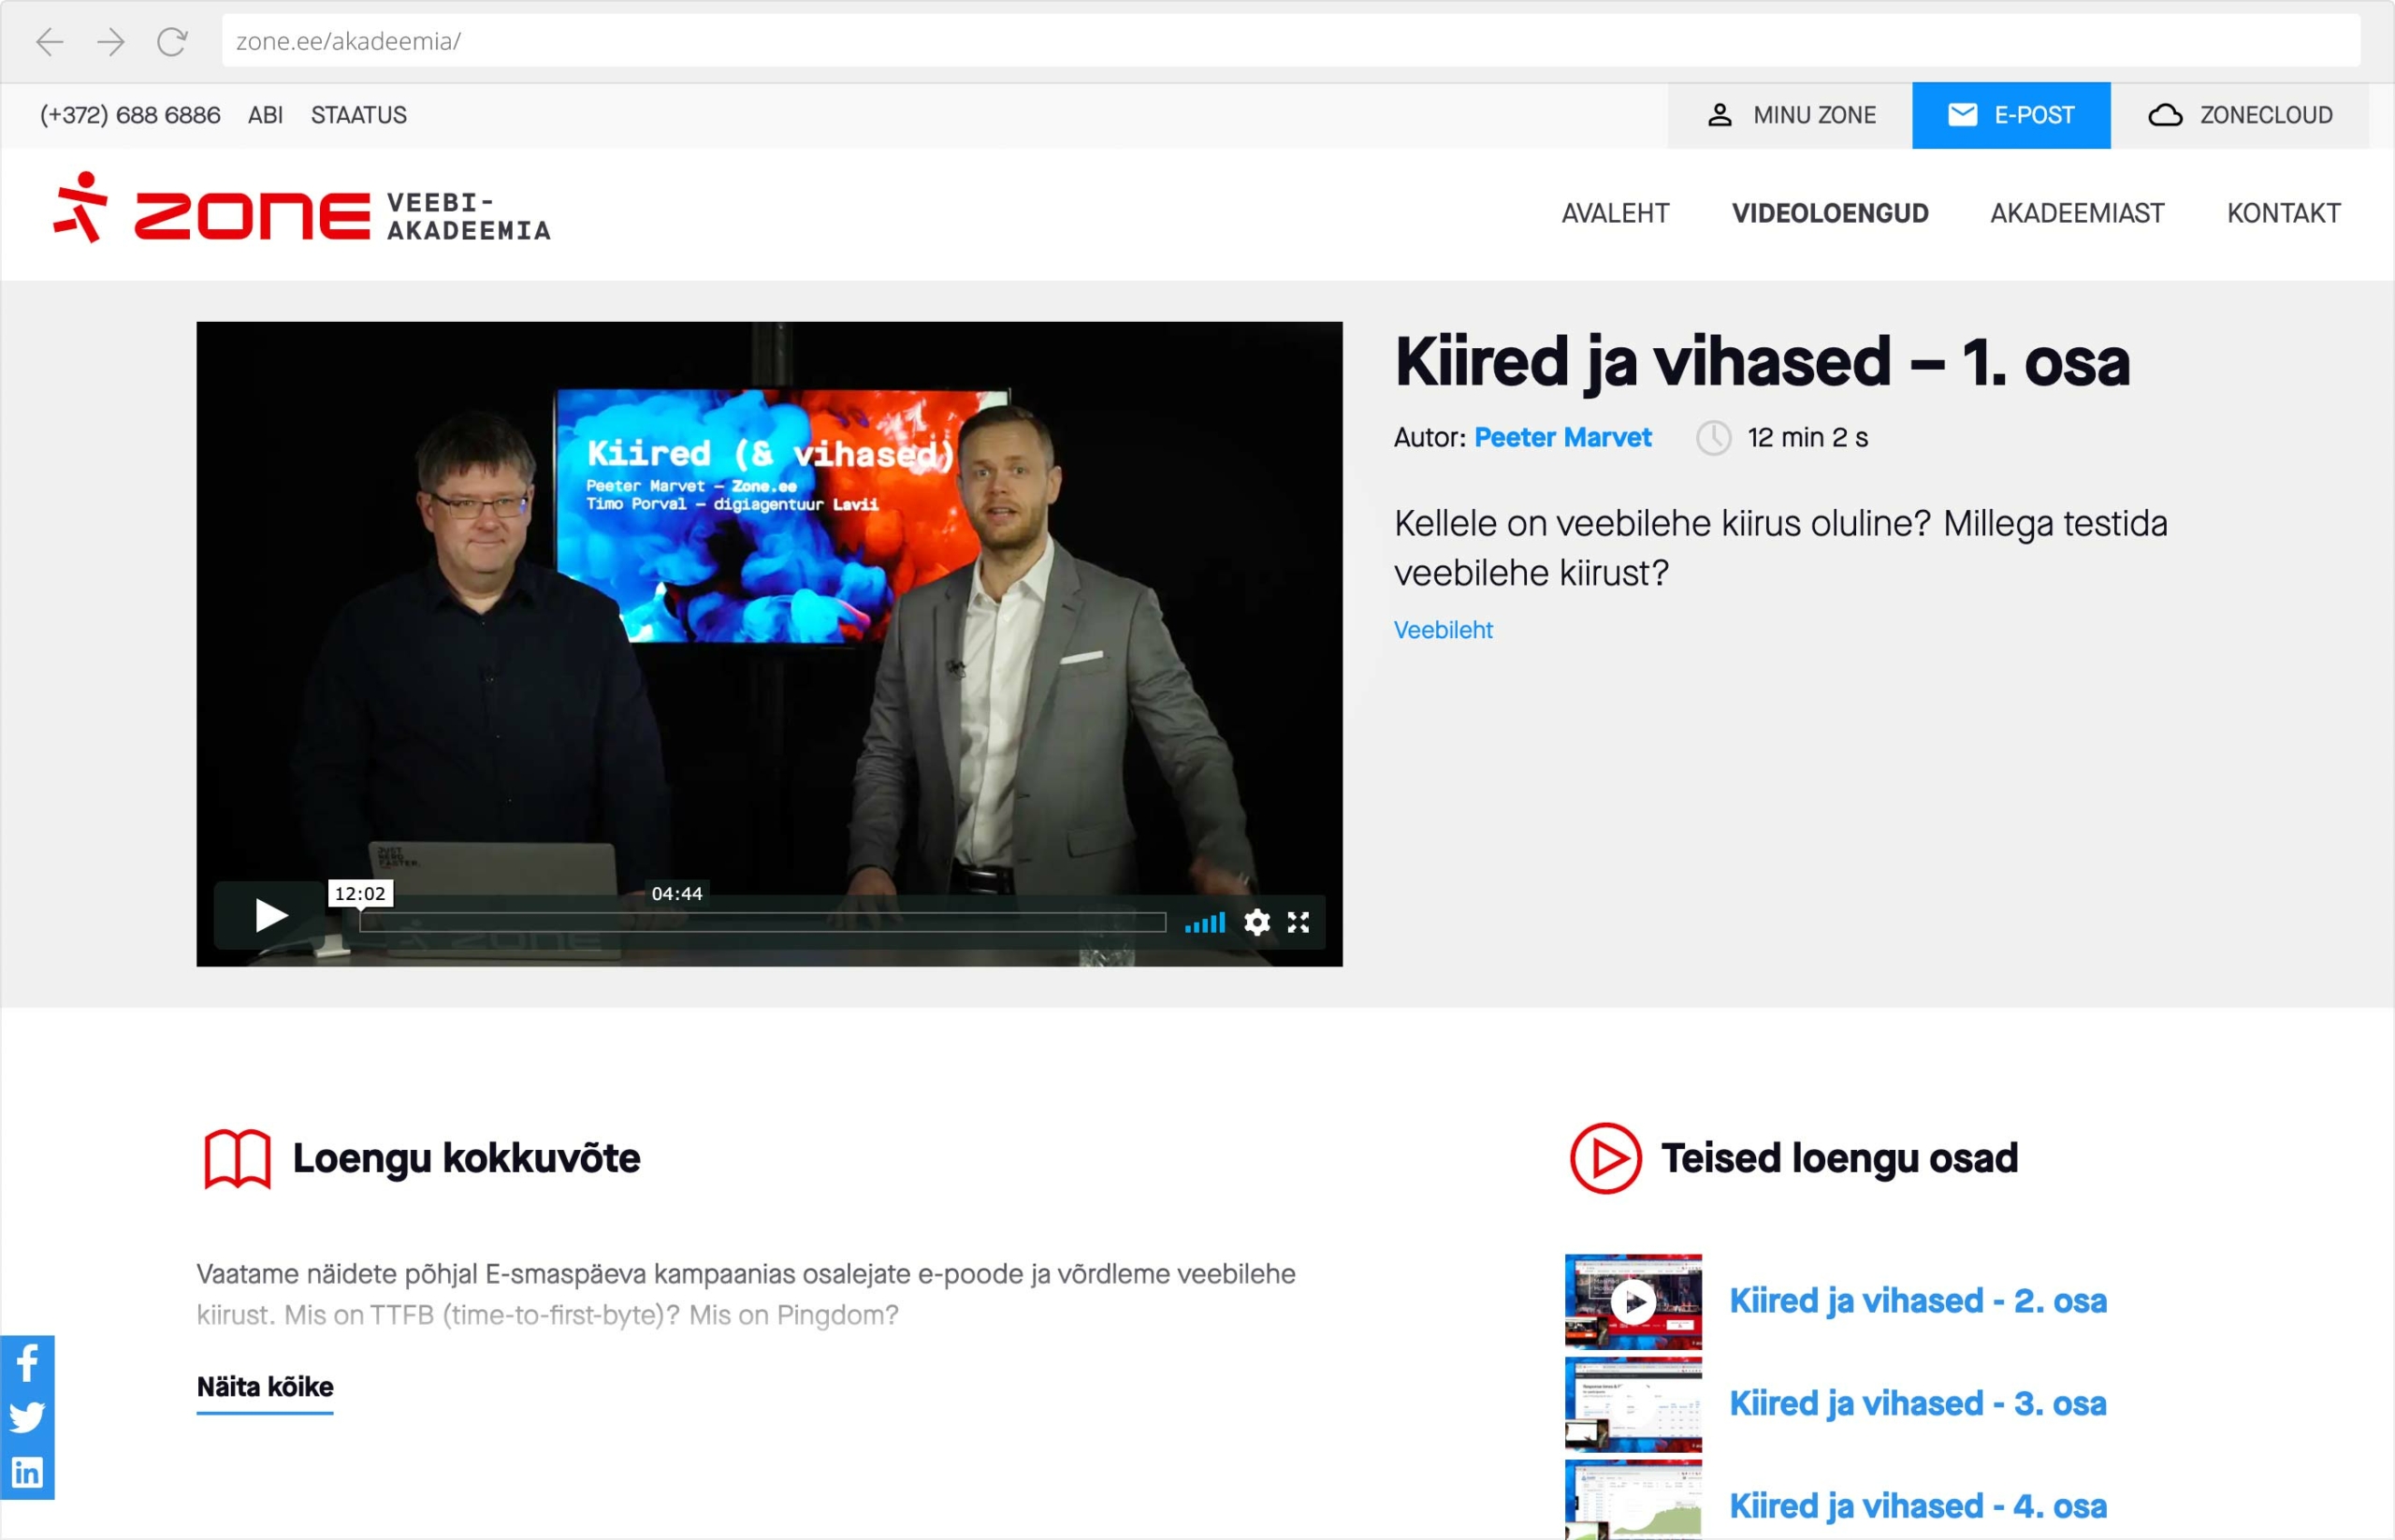
Task: Click the video frame showing the two presenters
Action: click(x=769, y=644)
